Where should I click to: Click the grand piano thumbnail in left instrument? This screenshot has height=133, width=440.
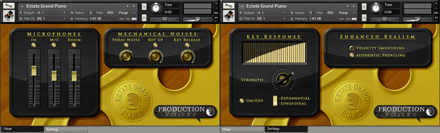pyautogui.click(x=9, y=16)
